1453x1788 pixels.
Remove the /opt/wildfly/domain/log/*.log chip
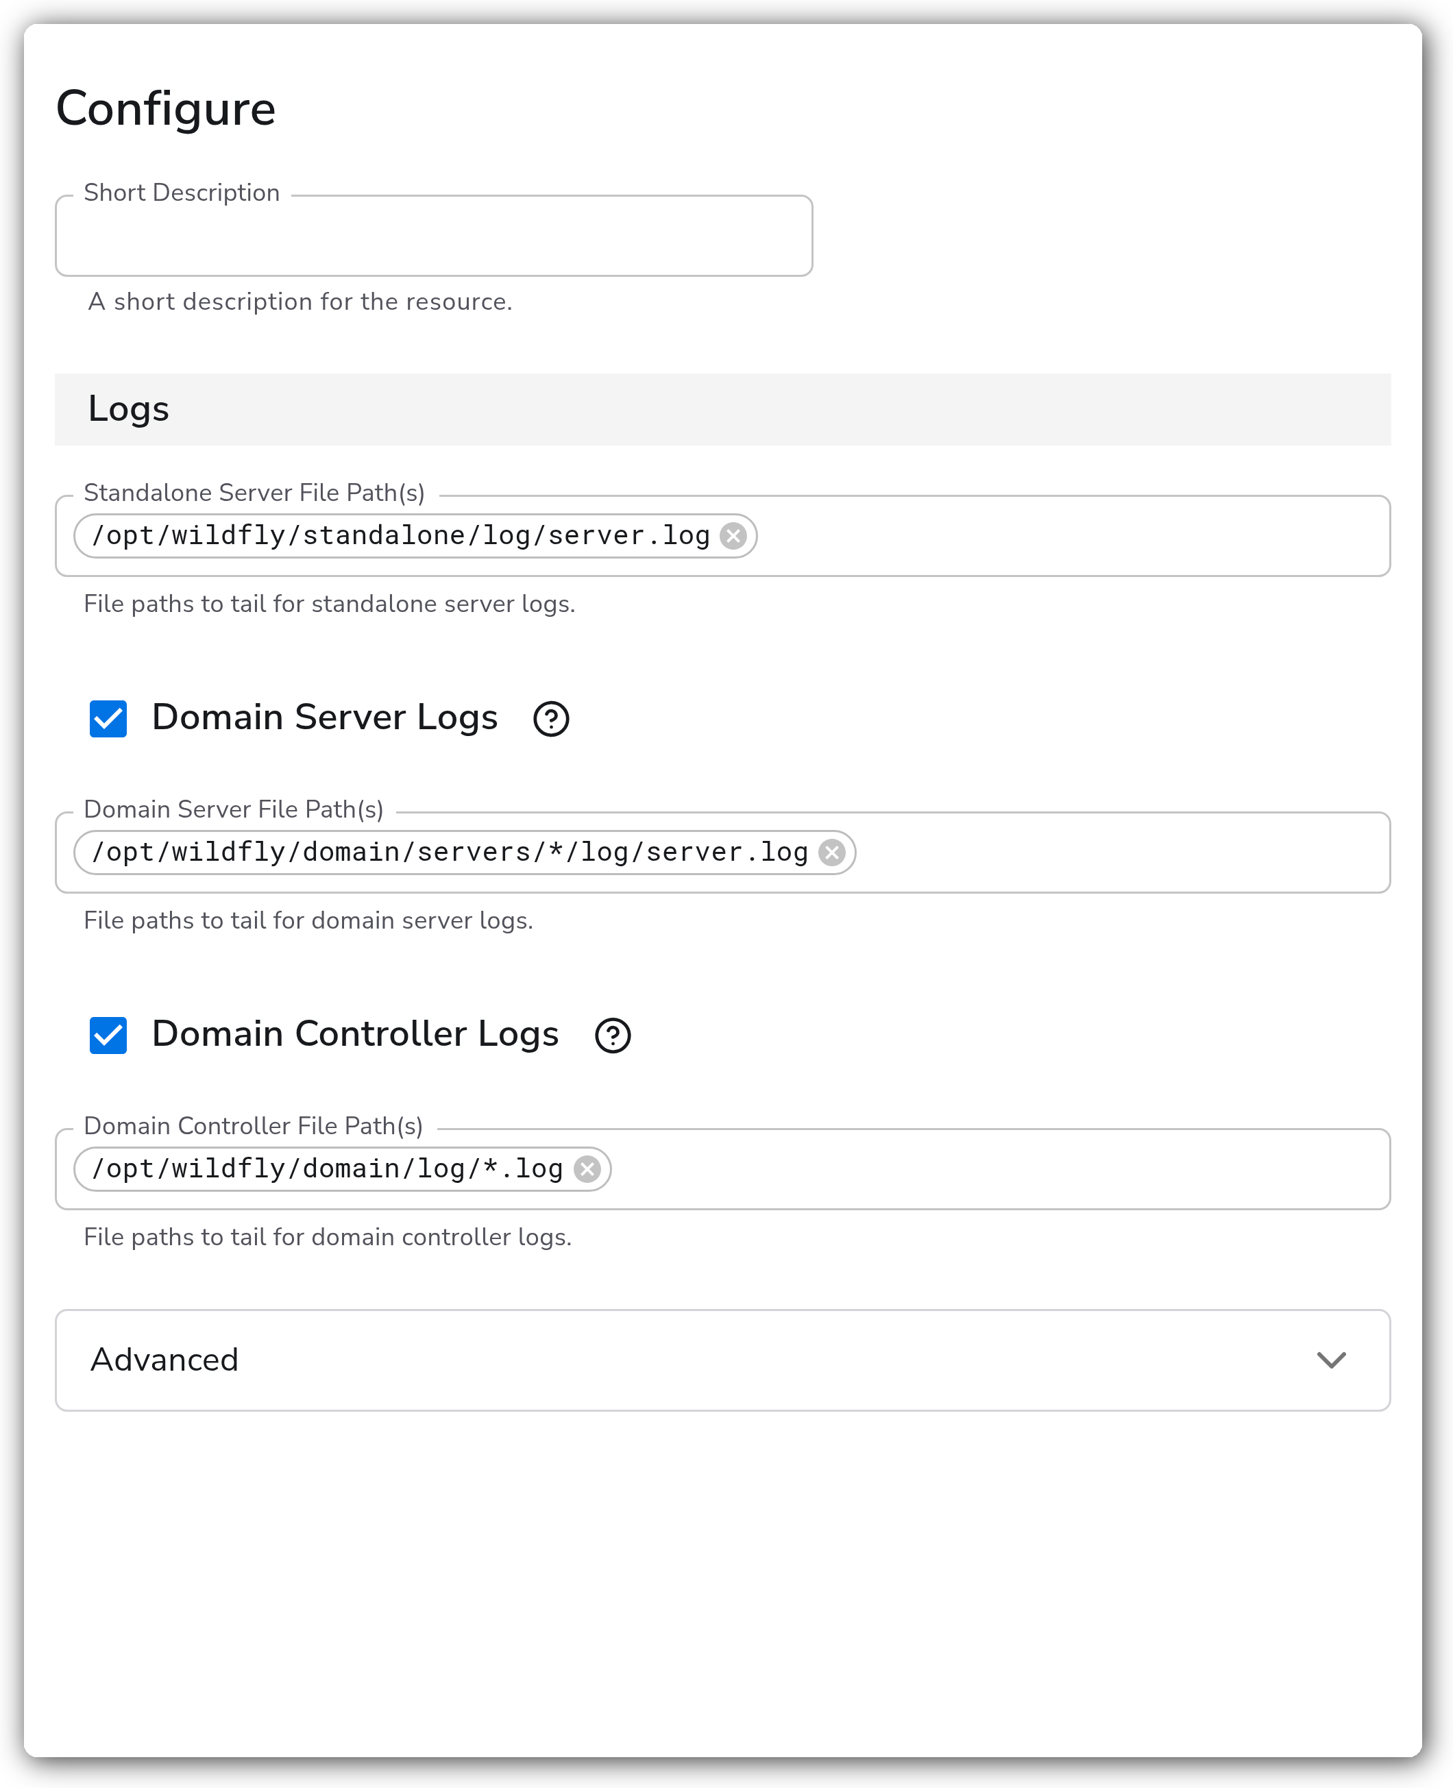point(587,1169)
